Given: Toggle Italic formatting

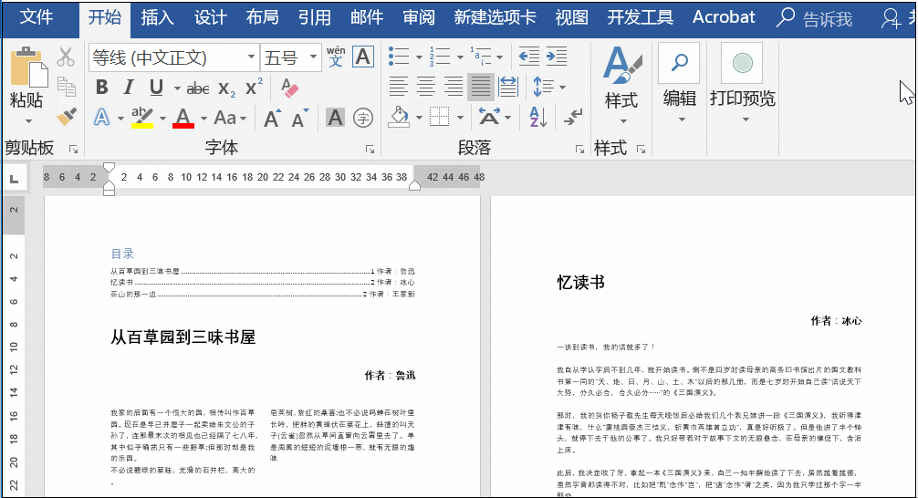Looking at the screenshot, I should 129,88.
